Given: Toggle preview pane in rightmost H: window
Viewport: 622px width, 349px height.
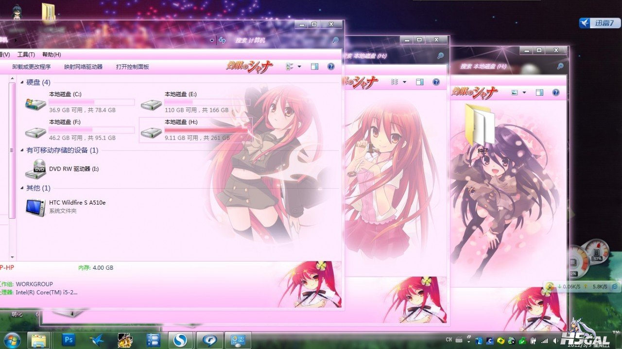Looking at the screenshot, I should coord(539,92).
